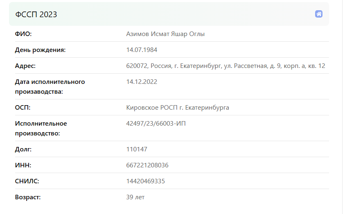Click the birth date value 14.07.1984

[x=142, y=50]
